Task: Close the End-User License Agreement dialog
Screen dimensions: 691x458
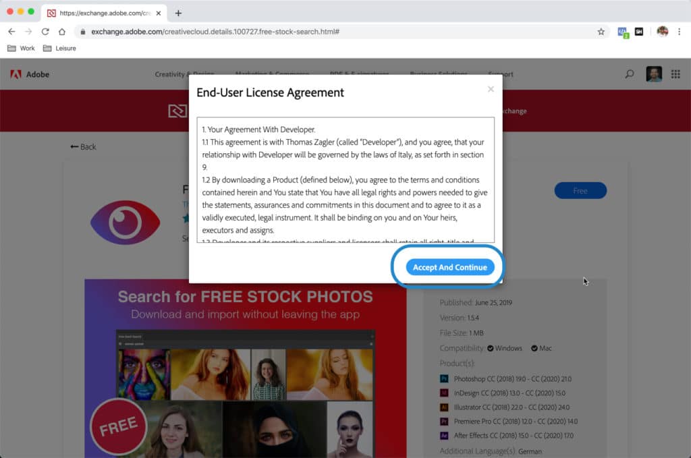Action: coord(491,89)
